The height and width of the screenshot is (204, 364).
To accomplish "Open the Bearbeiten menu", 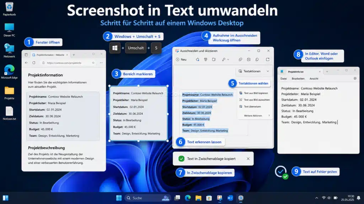I will click(x=298, y=79).
